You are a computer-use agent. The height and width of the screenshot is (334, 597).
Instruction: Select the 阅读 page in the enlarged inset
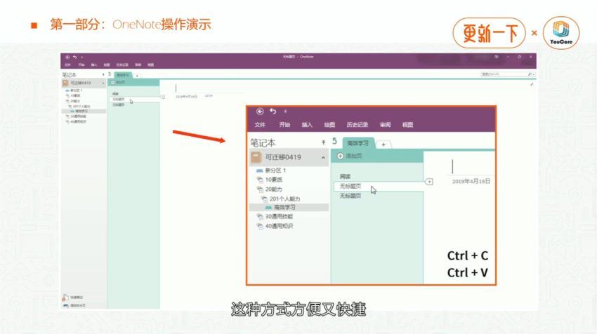coord(345,177)
